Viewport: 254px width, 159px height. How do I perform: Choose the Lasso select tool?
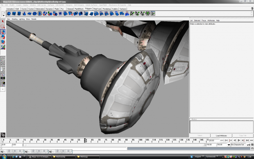(x=3, y=26)
